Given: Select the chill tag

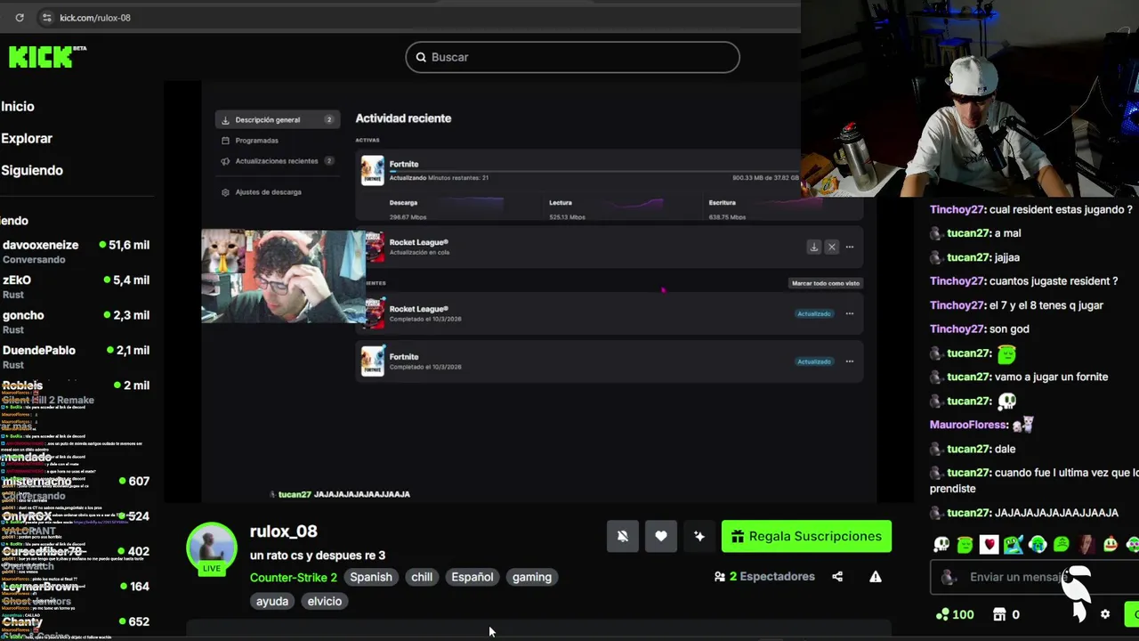Looking at the screenshot, I should [x=422, y=577].
